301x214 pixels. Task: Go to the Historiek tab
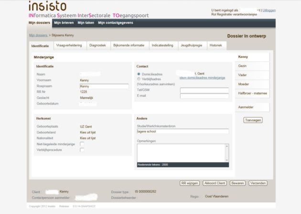click(x=215, y=45)
